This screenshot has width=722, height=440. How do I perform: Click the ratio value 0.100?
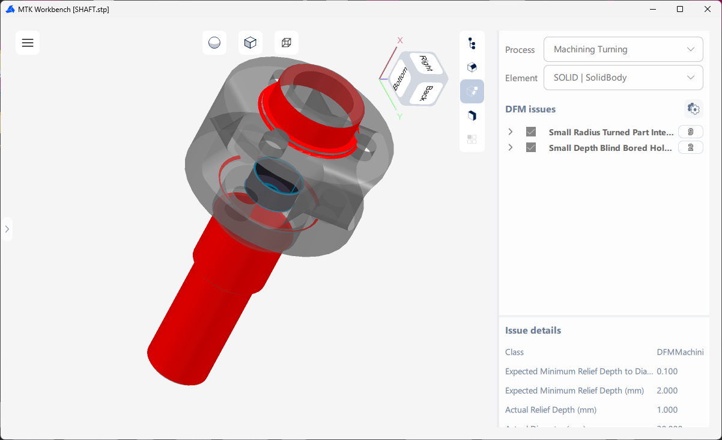(667, 371)
